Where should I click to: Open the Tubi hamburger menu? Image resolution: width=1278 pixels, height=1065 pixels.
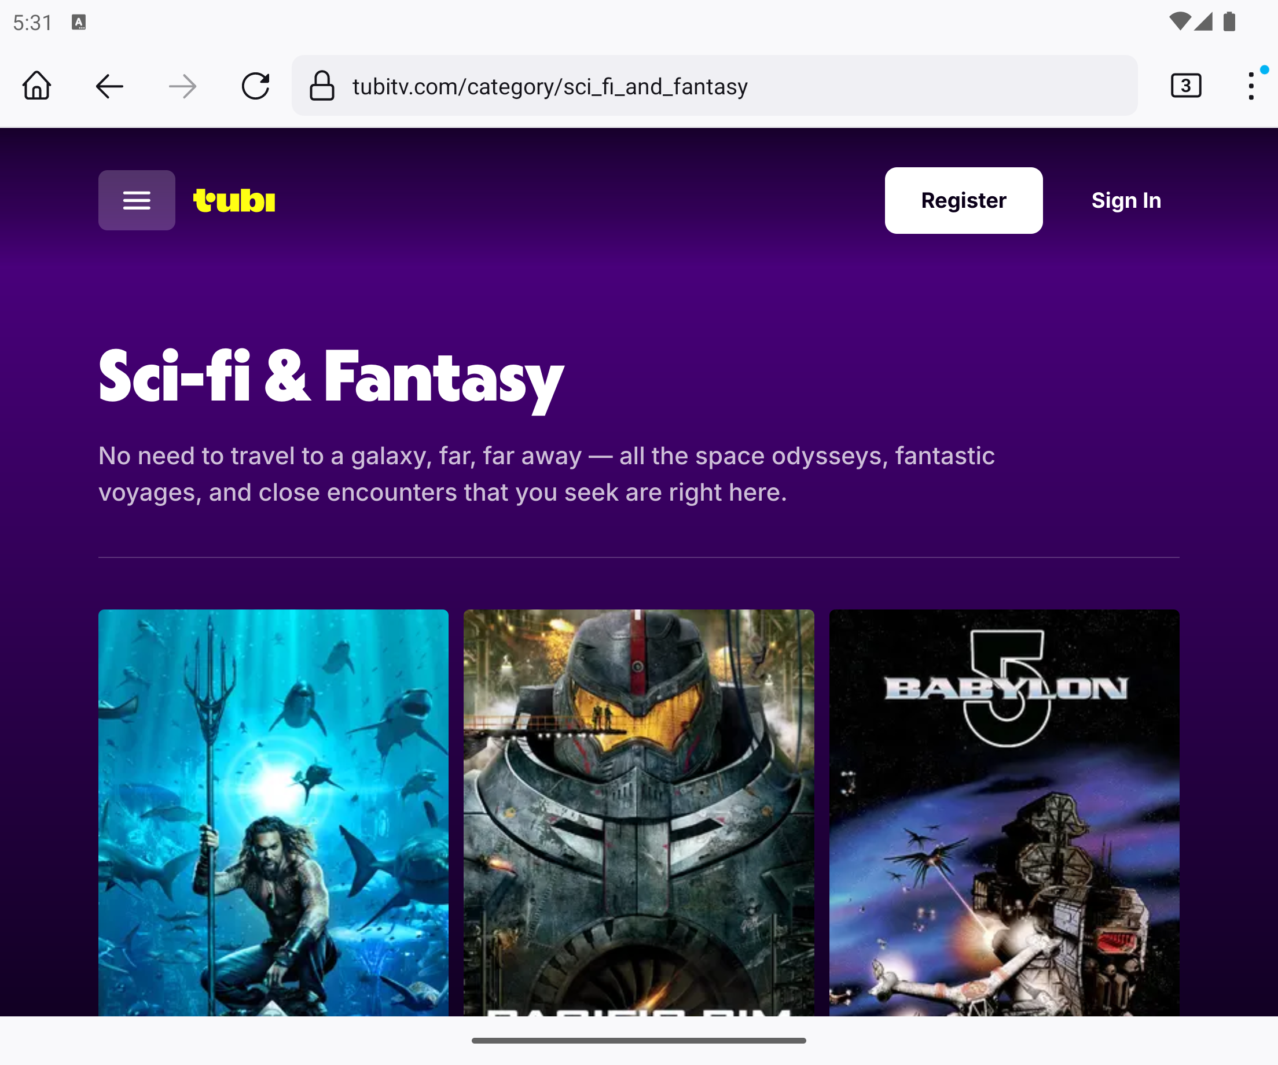[137, 200]
